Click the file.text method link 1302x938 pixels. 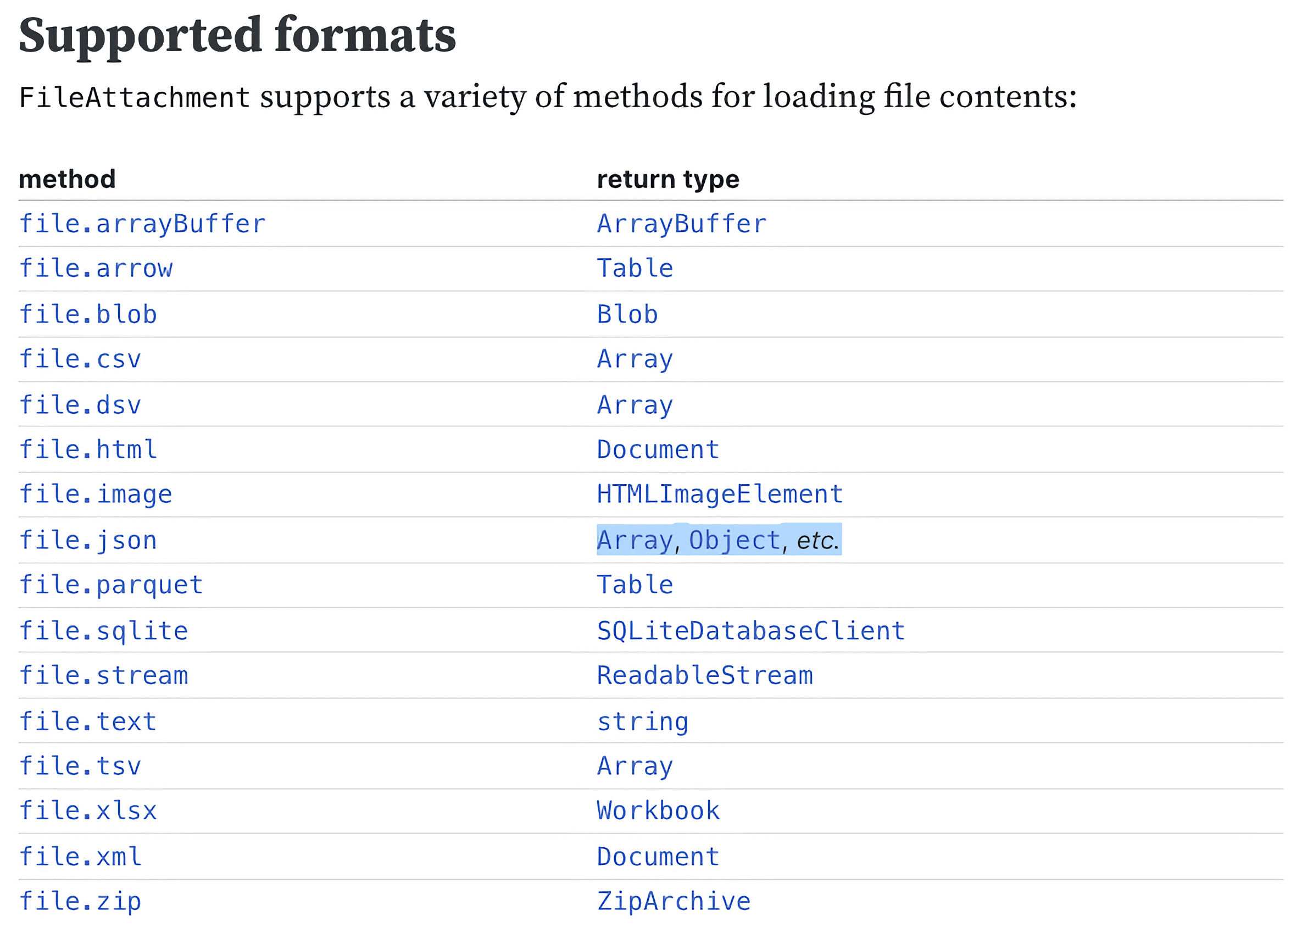coord(88,721)
